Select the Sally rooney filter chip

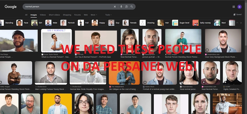pyautogui.click(x=203, y=23)
